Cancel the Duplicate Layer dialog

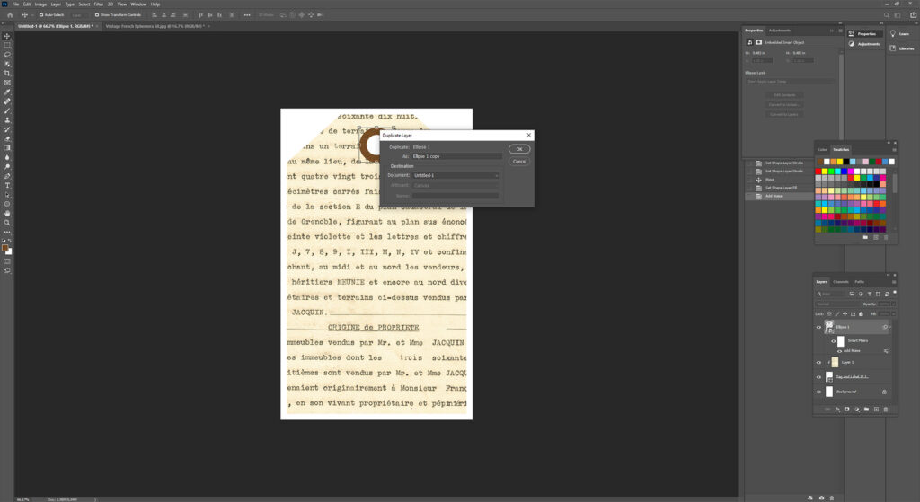[x=518, y=162]
